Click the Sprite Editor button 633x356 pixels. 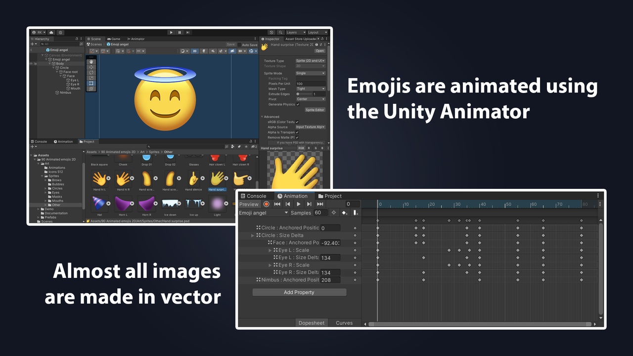(x=315, y=110)
